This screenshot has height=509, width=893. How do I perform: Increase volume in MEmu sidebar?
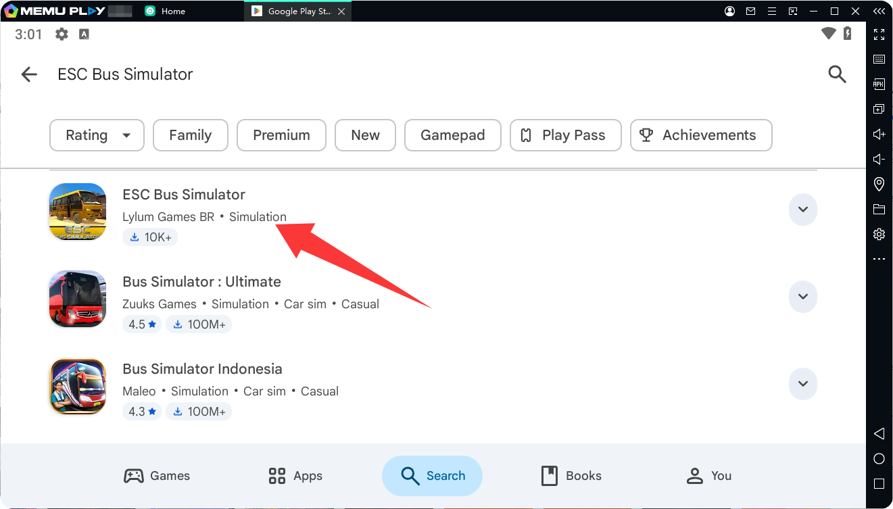pos(879,134)
